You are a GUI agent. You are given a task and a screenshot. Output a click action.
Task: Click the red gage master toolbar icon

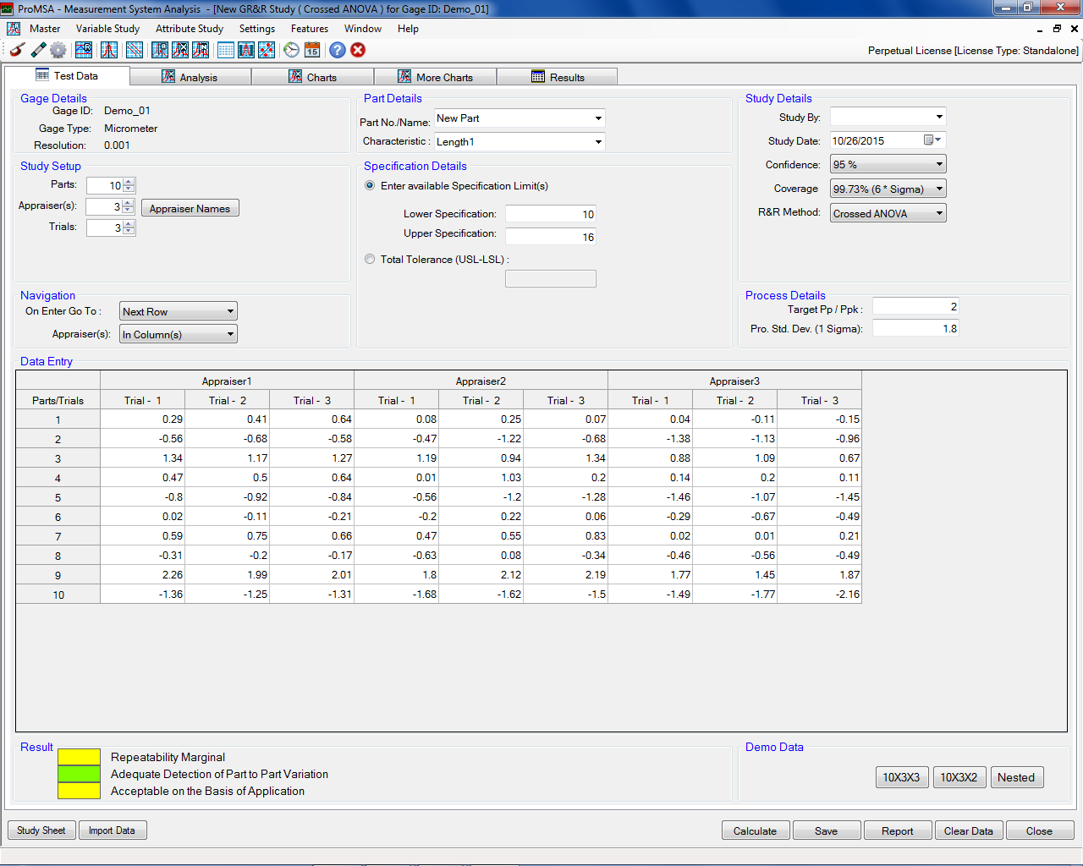[17, 50]
